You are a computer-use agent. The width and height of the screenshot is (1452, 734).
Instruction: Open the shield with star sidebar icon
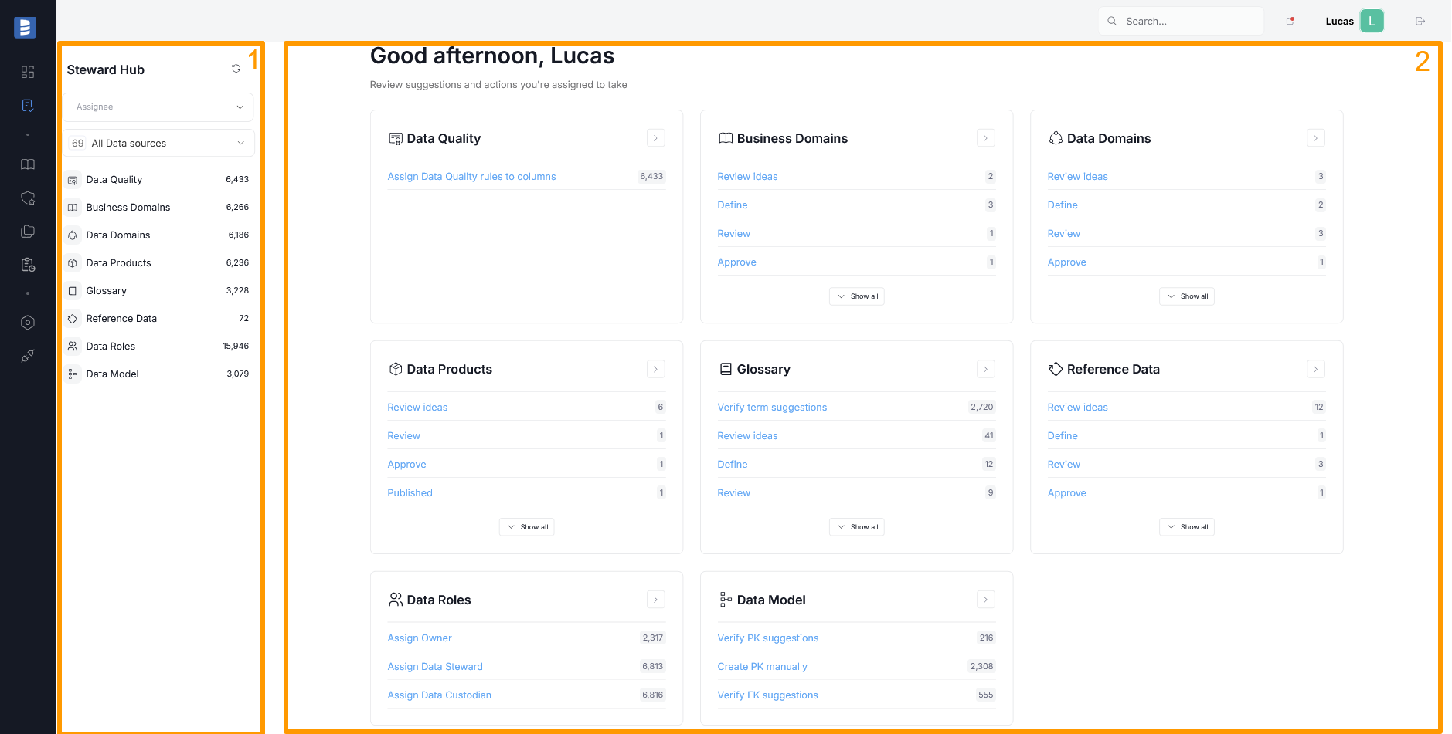click(28, 198)
